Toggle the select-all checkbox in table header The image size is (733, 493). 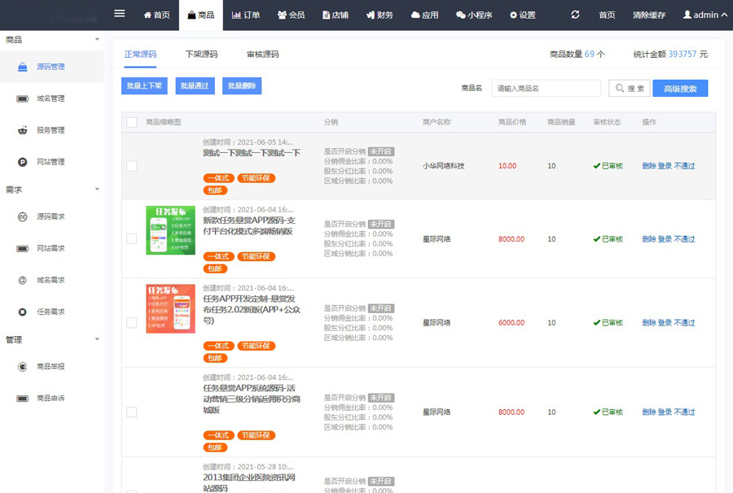(132, 122)
